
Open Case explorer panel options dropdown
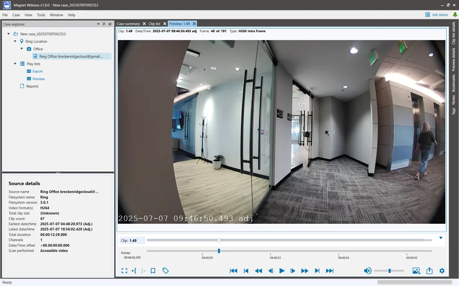[98, 24]
